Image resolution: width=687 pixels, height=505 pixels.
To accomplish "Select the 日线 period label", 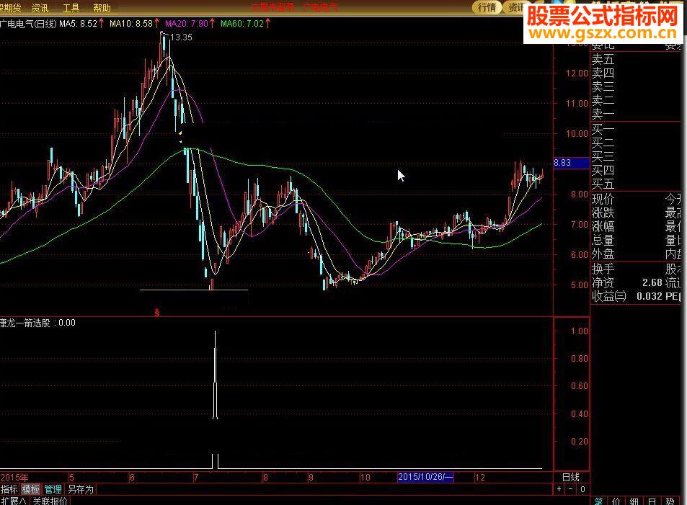I will 571,478.
